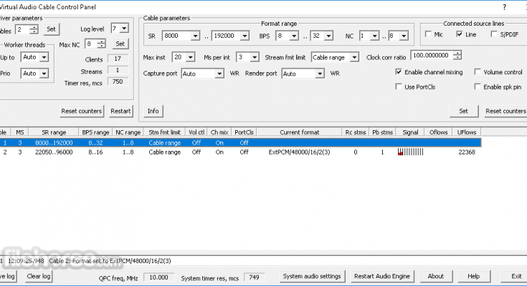Sort by the Current format column header
The height and width of the screenshot is (286, 527).
299,132
